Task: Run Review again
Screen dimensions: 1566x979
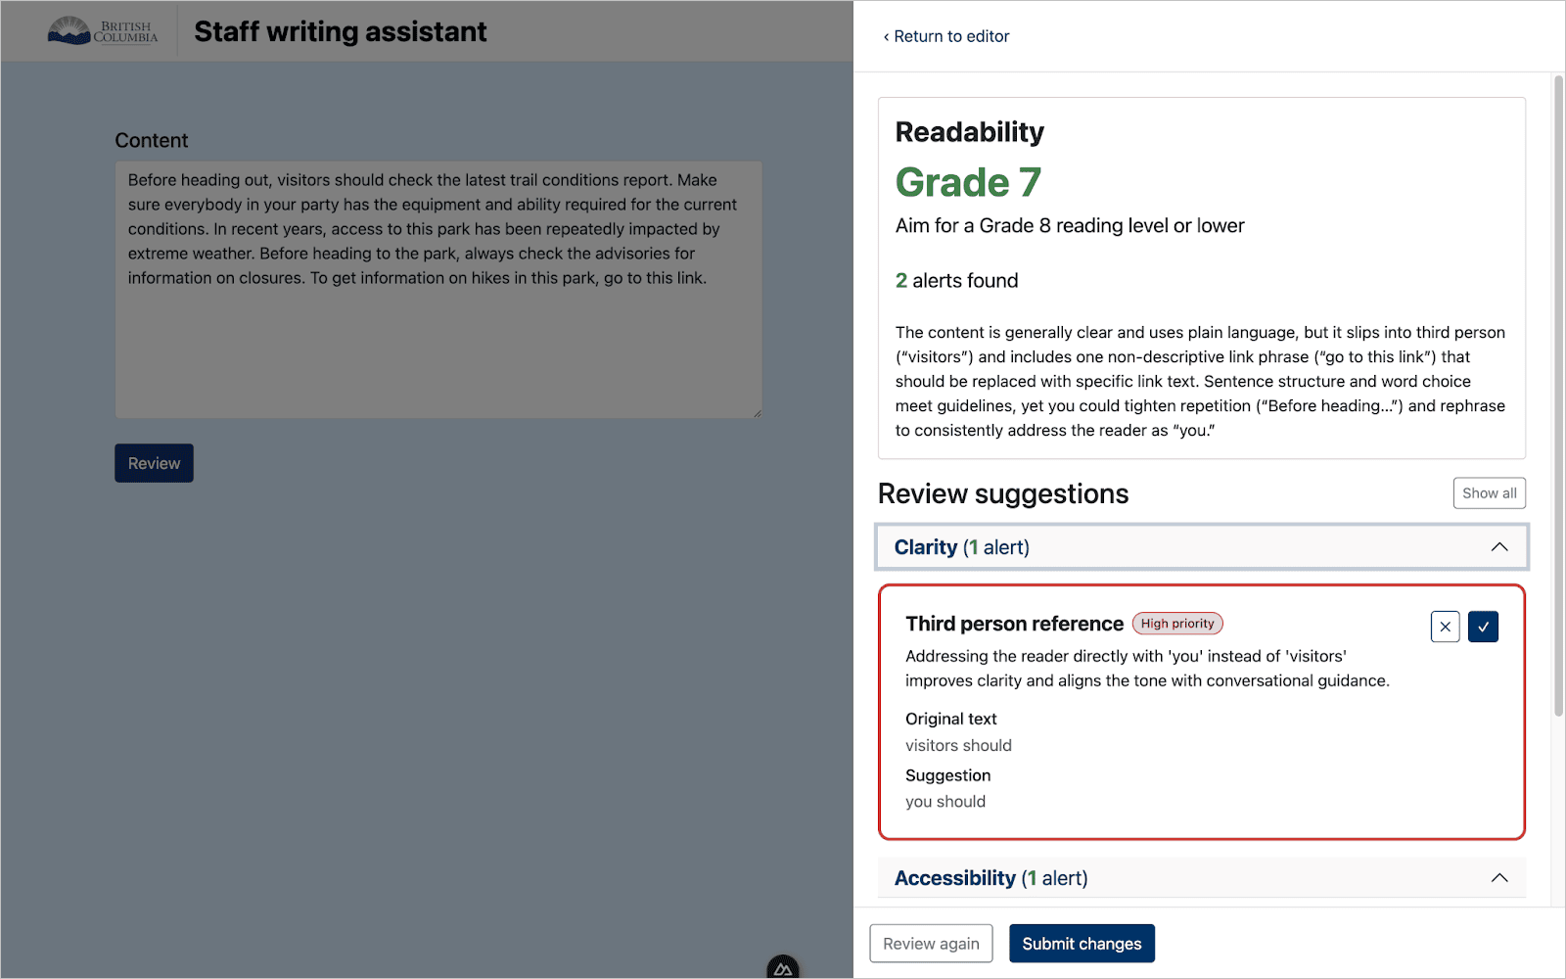Action: coord(930,943)
